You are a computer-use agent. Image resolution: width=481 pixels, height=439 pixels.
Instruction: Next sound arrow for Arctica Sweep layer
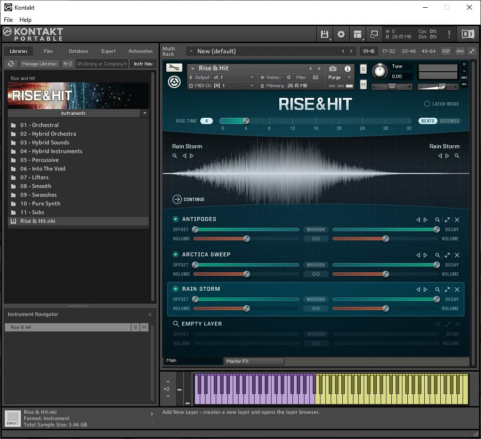(425, 255)
